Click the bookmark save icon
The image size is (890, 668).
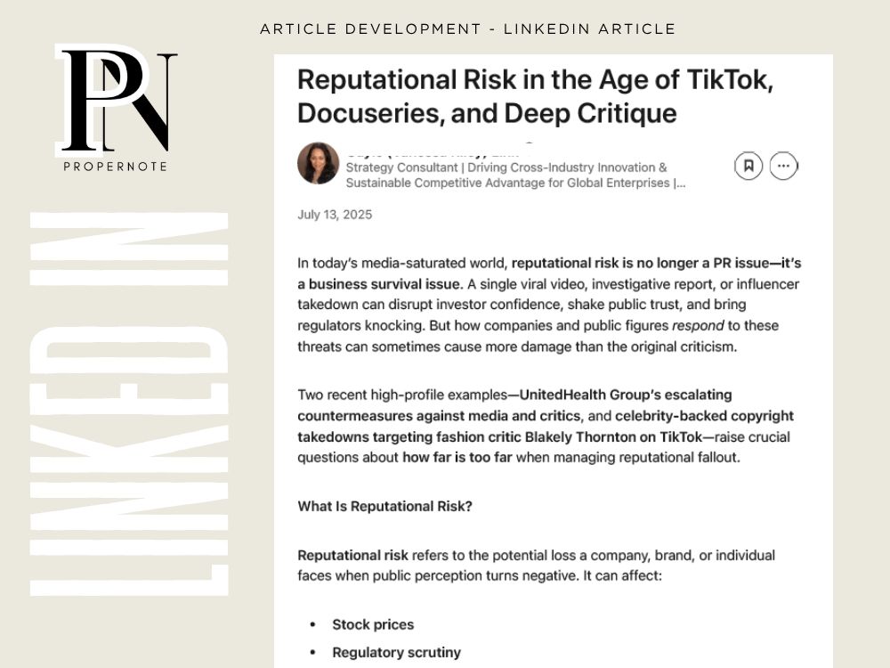(x=748, y=166)
